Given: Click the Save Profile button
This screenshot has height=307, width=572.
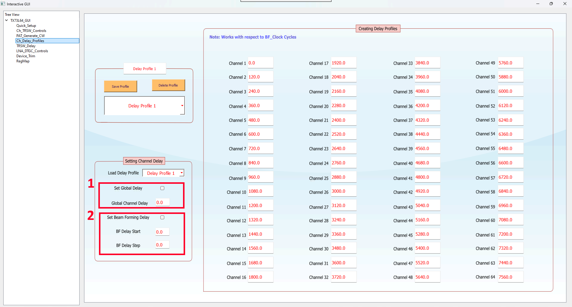Looking at the screenshot, I should coord(120,87).
